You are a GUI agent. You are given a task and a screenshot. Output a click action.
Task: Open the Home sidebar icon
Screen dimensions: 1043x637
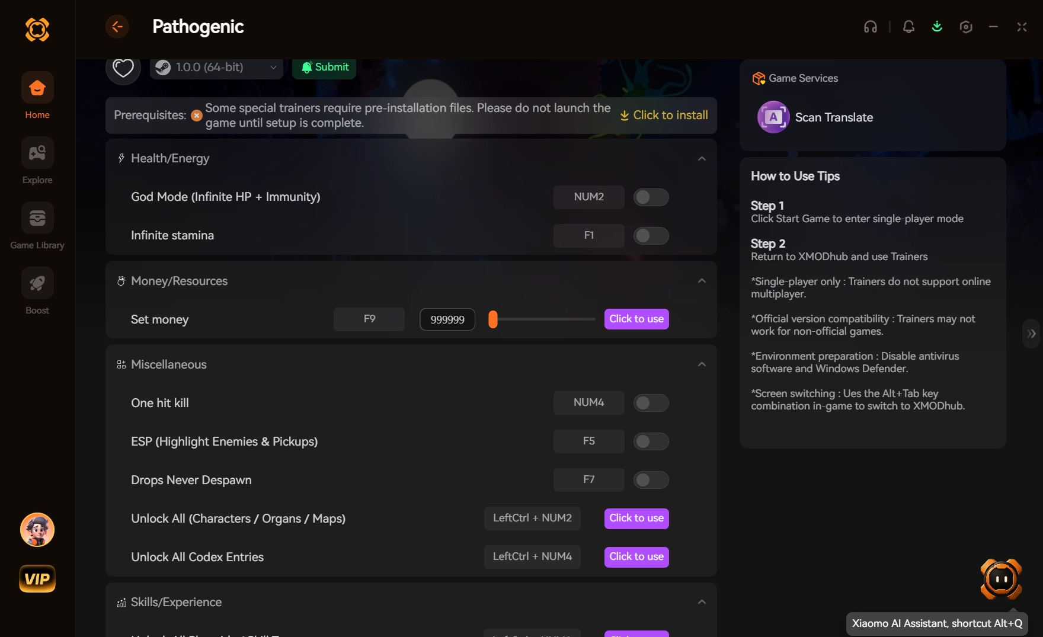(x=37, y=88)
